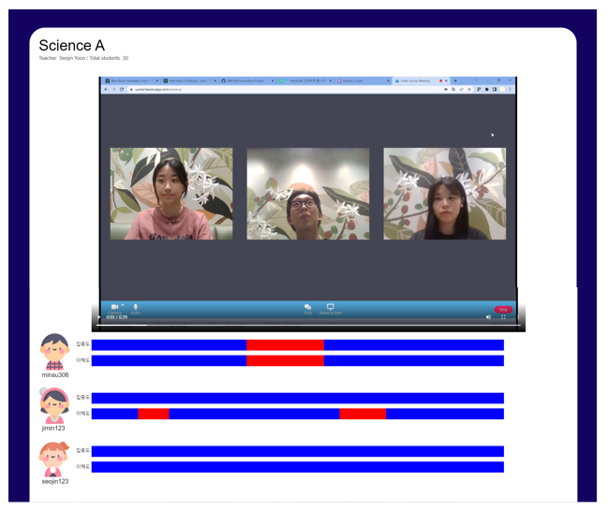Click the jimin123 student avatar

pos(54,405)
